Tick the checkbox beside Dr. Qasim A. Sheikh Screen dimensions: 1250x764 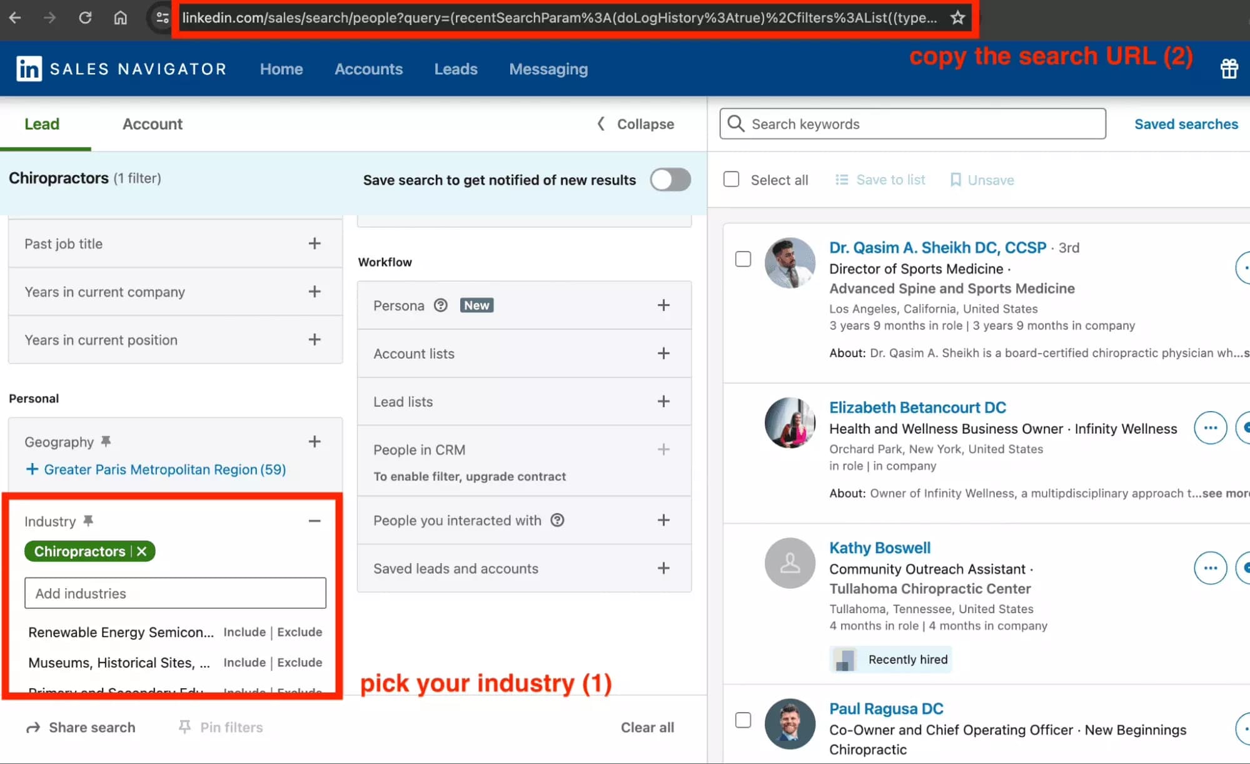[743, 259]
